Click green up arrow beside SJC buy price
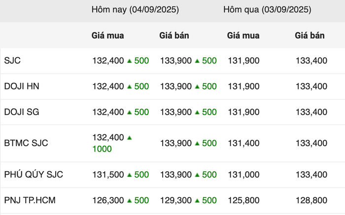The image size is (345, 215). [129, 61]
